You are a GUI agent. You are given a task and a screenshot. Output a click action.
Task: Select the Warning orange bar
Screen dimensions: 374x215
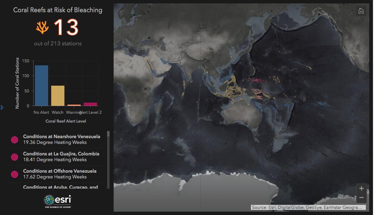[x=74, y=105]
